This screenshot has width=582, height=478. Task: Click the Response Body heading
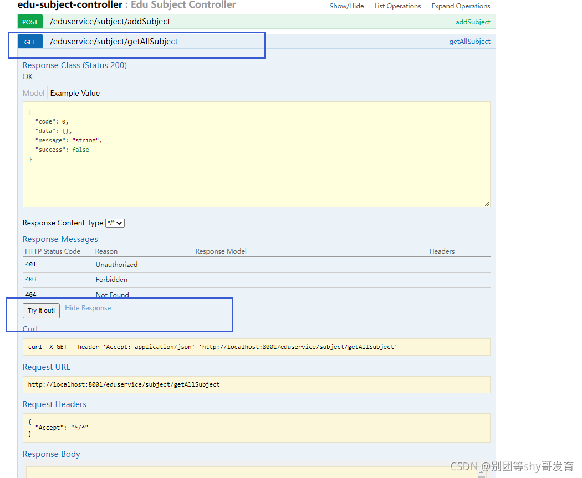(x=51, y=454)
